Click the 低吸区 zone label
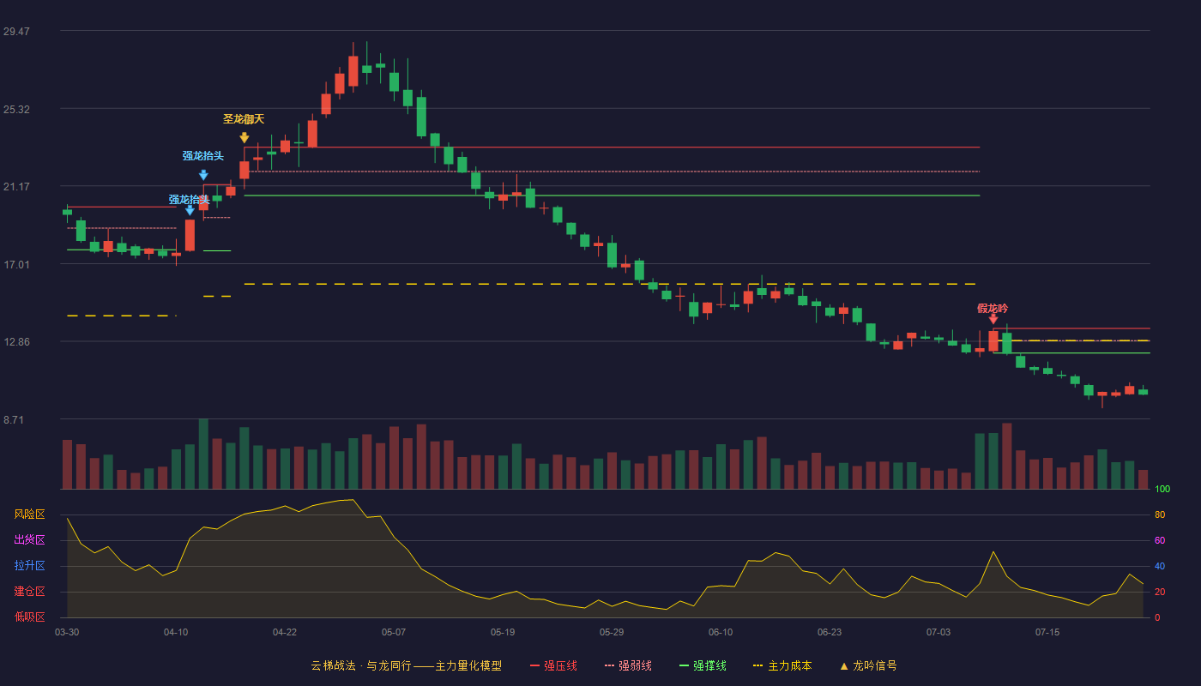Screen dimensions: 1201x686 29,617
